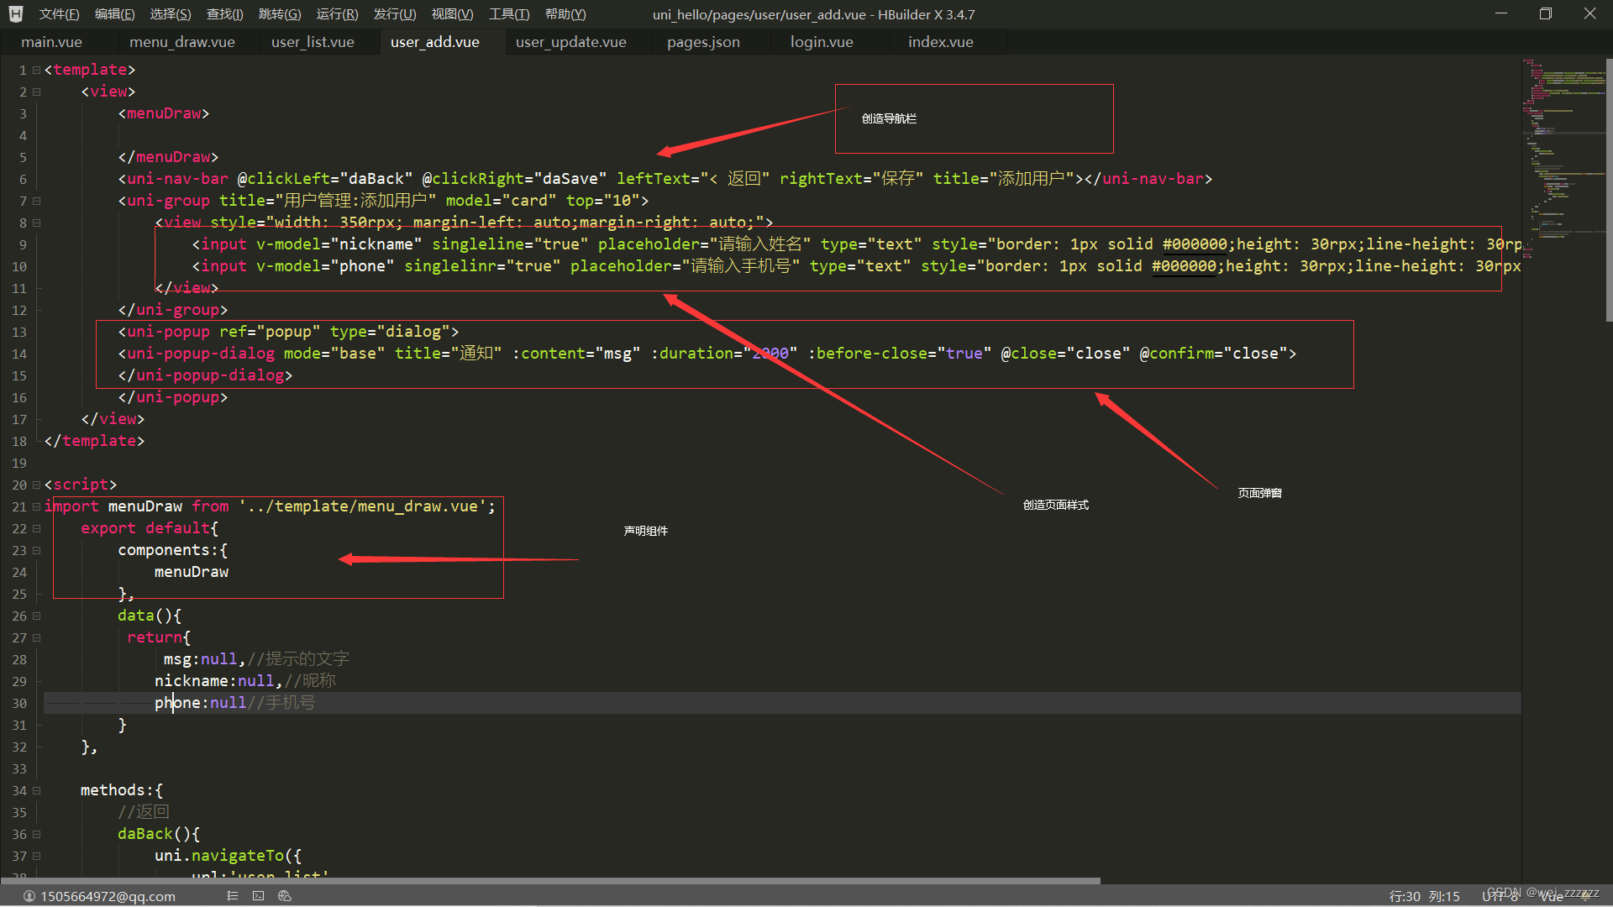Click the horizontal scrollbar at editor bottom
1613x907 pixels.
point(550,881)
